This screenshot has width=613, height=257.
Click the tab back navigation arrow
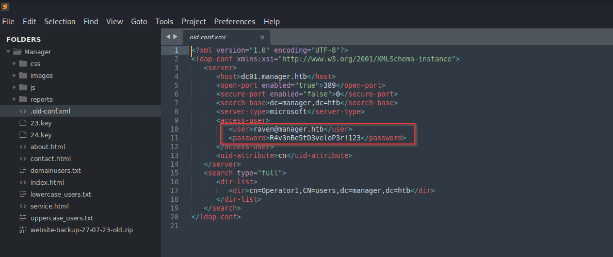pos(168,37)
